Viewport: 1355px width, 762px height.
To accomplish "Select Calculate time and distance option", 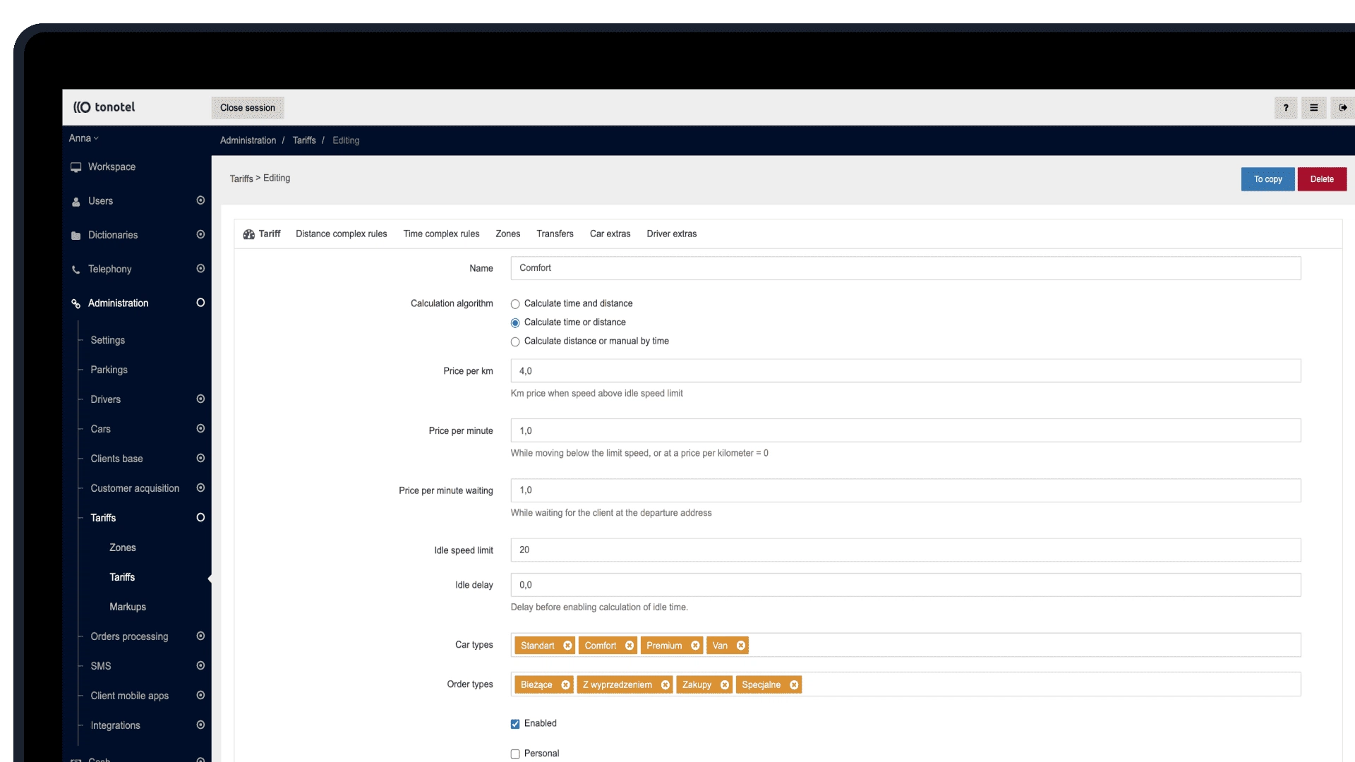I will [515, 304].
